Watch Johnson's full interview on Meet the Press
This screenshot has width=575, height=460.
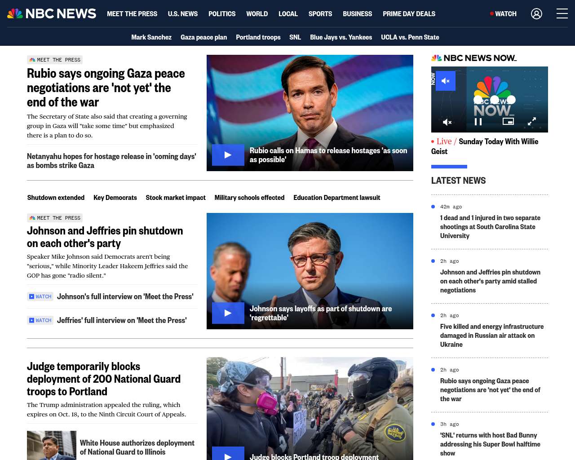pos(125,296)
